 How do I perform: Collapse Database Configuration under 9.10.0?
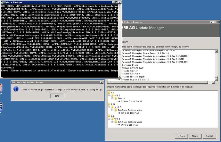(x=112, y=110)
